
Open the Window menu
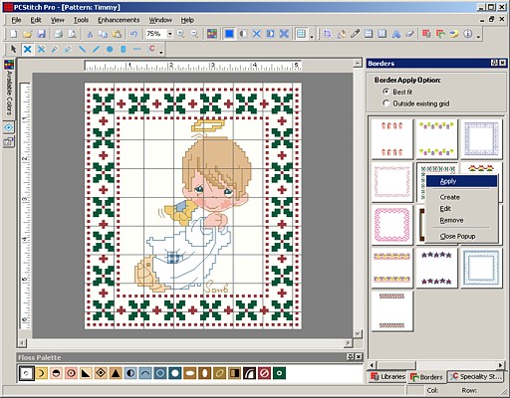pos(160,20)
